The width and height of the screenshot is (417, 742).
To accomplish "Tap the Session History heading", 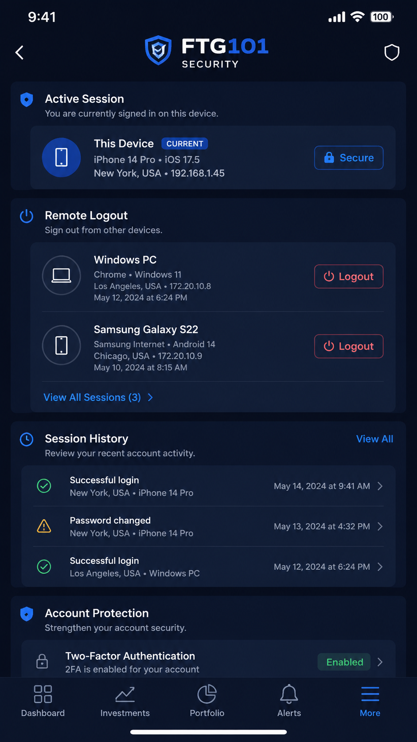I will click(86, 438).
